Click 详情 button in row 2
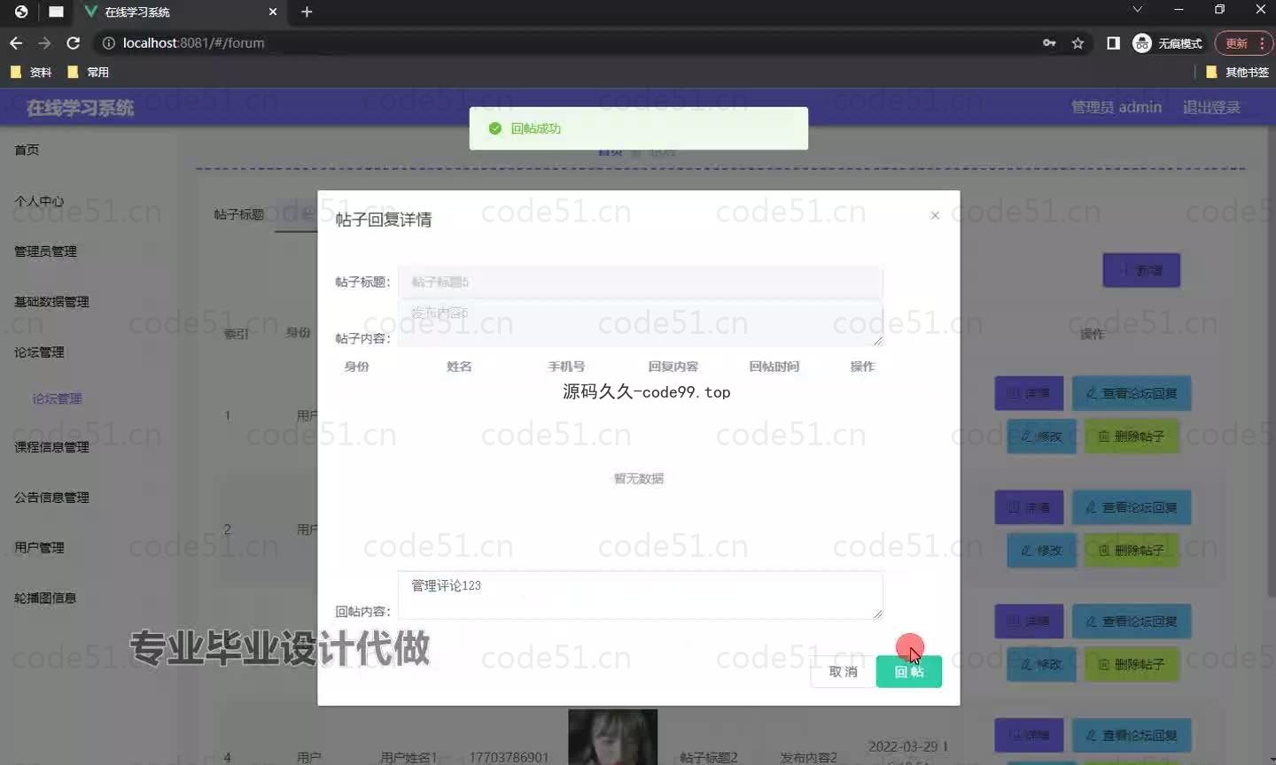Viewport: 1276px width, 765px height. [1029, 507]
